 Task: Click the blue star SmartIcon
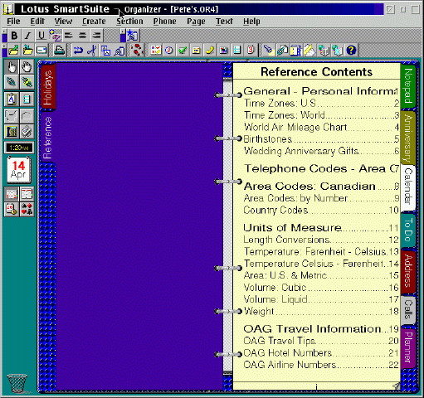coord(133,36)
